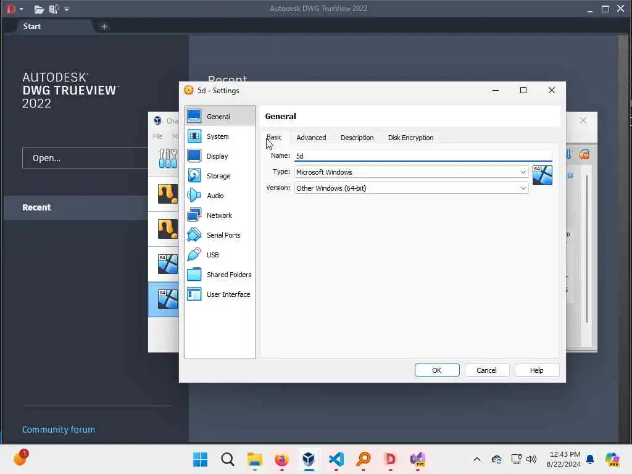Open Visual Studio Preview from taskbar
632x474 pixels.
418,459
